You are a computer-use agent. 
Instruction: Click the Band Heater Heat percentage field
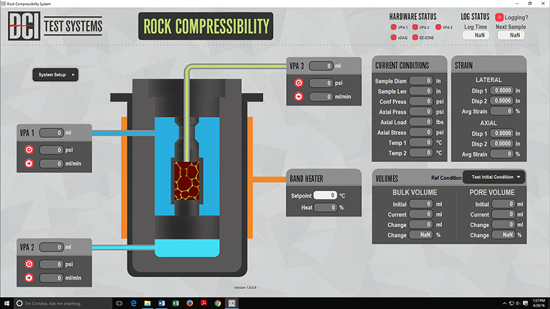(325, 207)
